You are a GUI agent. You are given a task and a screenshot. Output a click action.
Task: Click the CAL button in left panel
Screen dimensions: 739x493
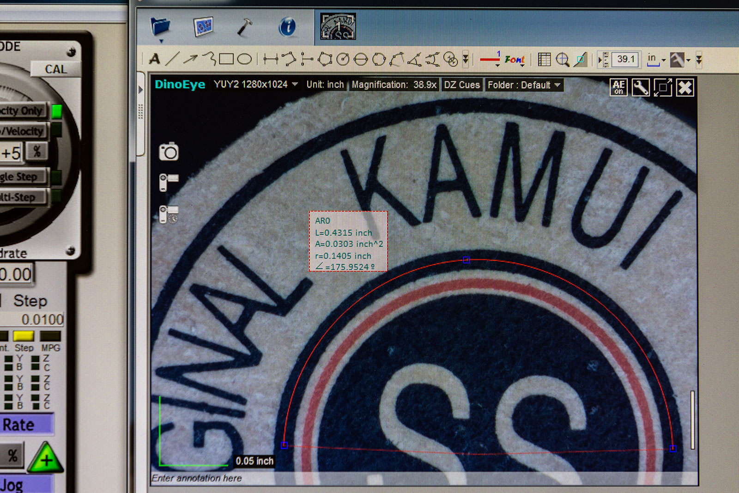tap(55, 69)
